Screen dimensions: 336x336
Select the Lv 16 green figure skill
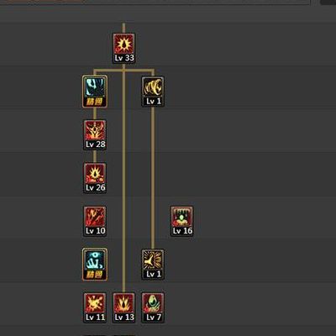tap(182, 222)
